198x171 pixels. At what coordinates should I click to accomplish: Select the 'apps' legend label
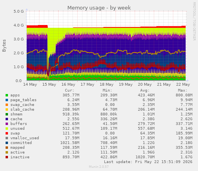[x=15, y=95]
